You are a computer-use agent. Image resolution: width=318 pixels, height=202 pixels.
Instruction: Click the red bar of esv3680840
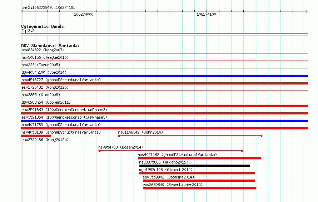200,188
